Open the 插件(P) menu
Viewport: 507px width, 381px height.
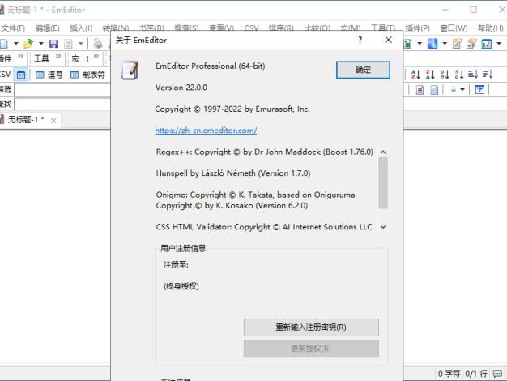point(417,28)
